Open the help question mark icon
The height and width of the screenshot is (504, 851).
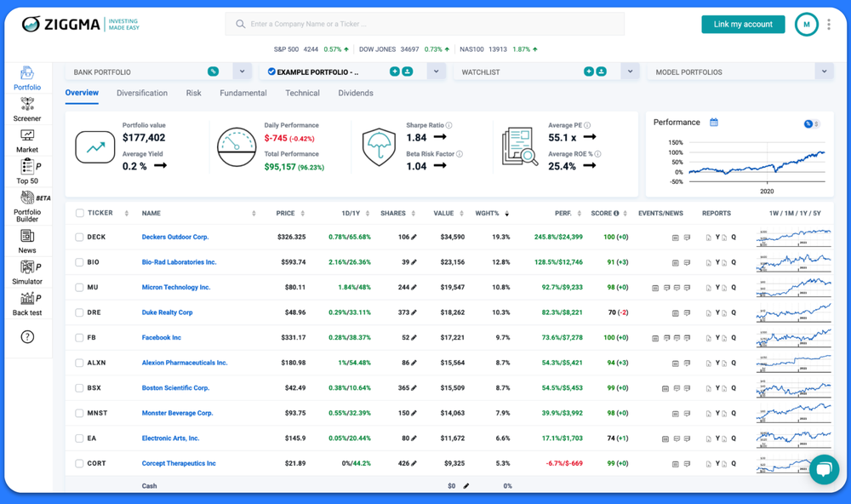coord(27,337)
